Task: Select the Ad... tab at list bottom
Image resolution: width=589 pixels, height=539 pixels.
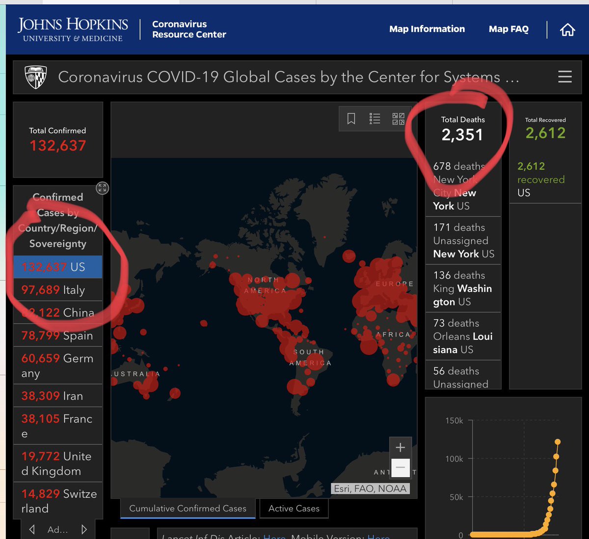Action: pos(57,530)
